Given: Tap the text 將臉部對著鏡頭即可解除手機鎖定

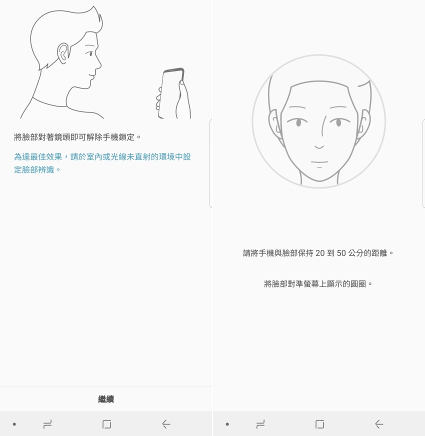Looking at the screenshot, I should tap(77, 137).
